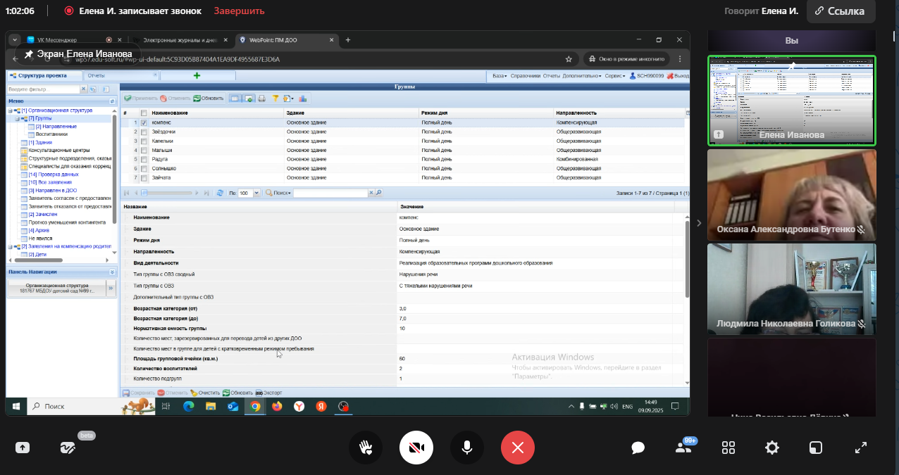Raise hand in the call
The image size is (899, 475).
tap(365, 448)
